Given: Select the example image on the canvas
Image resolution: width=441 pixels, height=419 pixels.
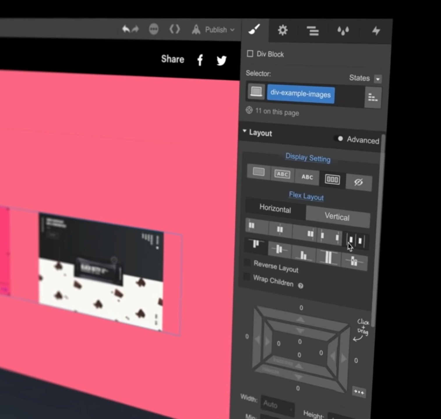Looking at the screenshot, I should pyautogui.click(x=101, y=272).
